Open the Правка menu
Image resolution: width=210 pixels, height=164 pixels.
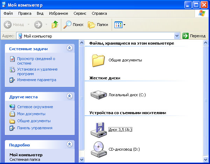click(25, 13)
